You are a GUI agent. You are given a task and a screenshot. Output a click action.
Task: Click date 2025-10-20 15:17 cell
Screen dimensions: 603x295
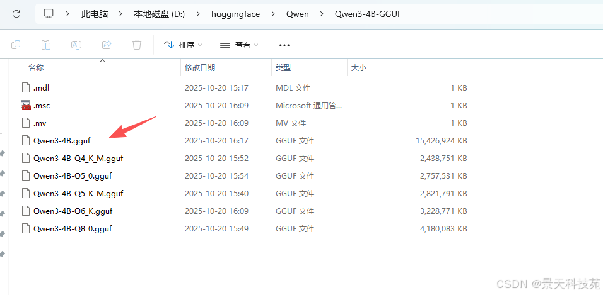coord(216,88)
